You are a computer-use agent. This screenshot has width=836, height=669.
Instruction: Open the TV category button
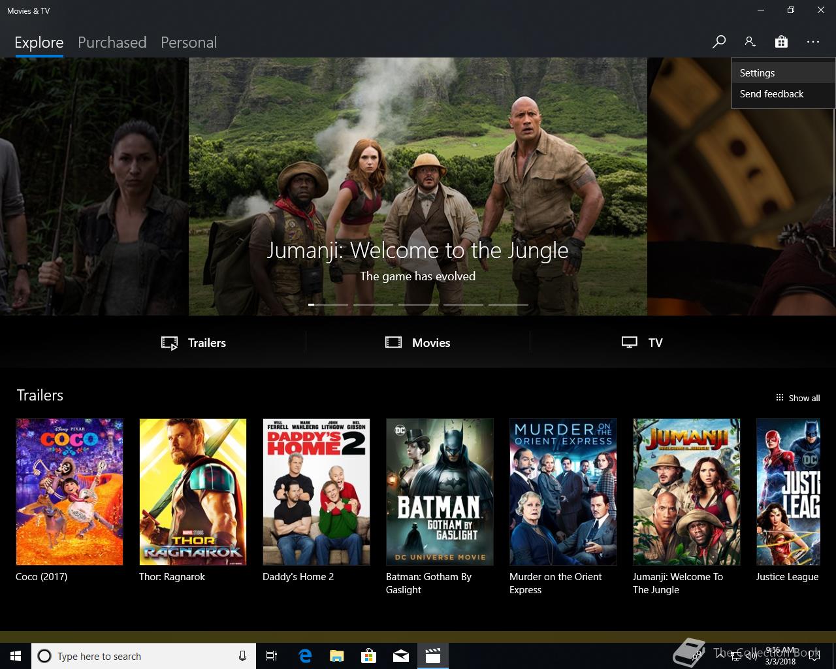click(642, 342)
